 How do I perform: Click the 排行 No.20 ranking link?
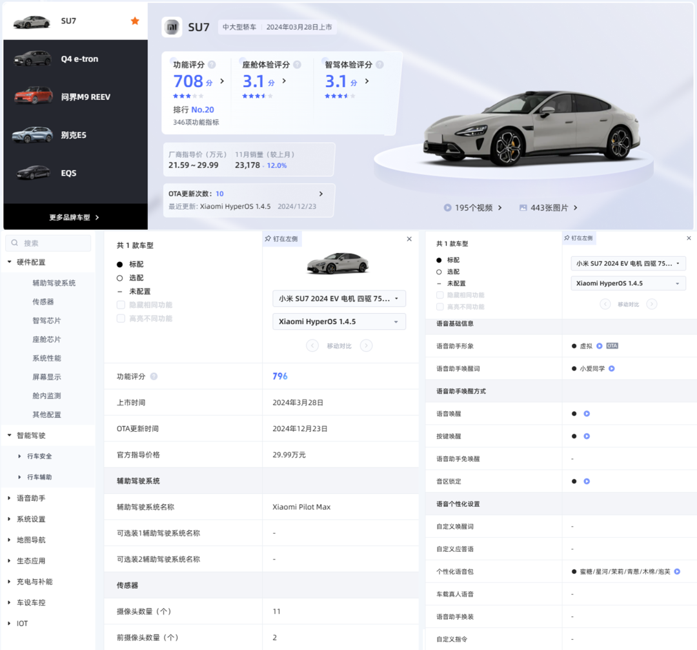pos(194,109)
